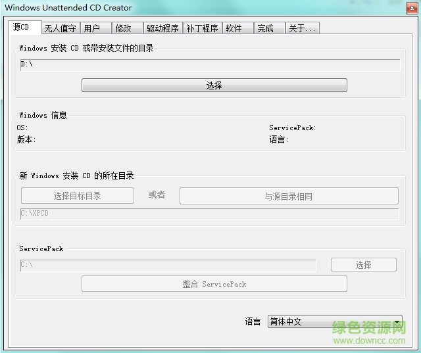This screenshot has width=421, height=353.
Task: Close the Windows Unattended CD Creator window
Action: (x=412, y=8)
